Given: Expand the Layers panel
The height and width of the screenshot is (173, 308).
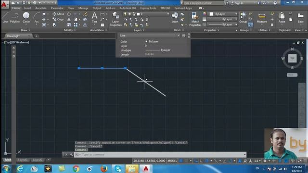Looking at the screenshot, I should tap(139, 30).
